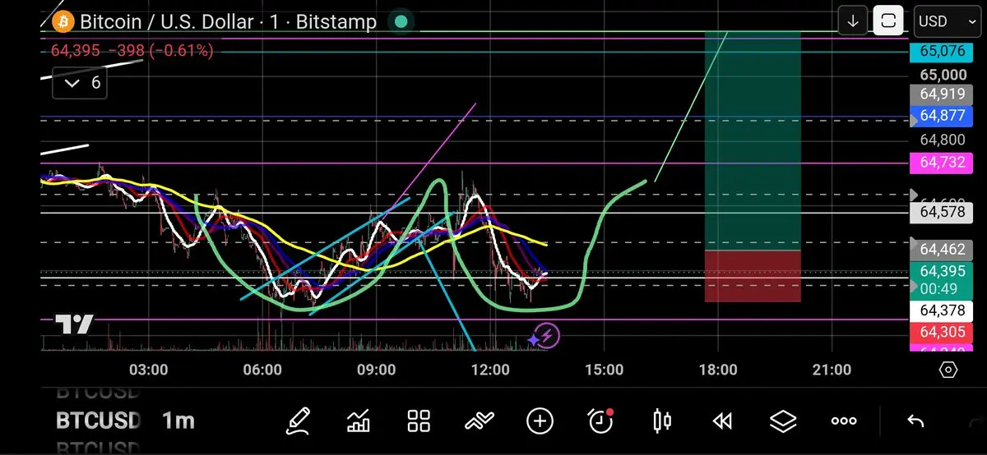Expand the collapsed indicators legend showing 6
The height and width of the screenshot is (455, 987).
pyautogui.click(x=81, y=82)
